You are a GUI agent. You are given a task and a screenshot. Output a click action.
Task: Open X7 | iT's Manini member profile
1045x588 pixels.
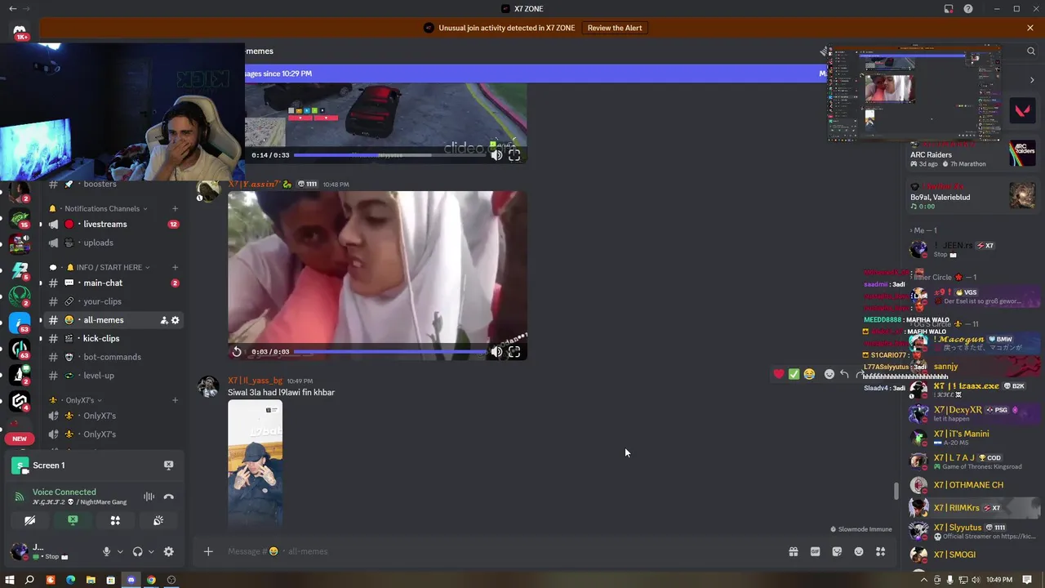click(x=961, y=437)
